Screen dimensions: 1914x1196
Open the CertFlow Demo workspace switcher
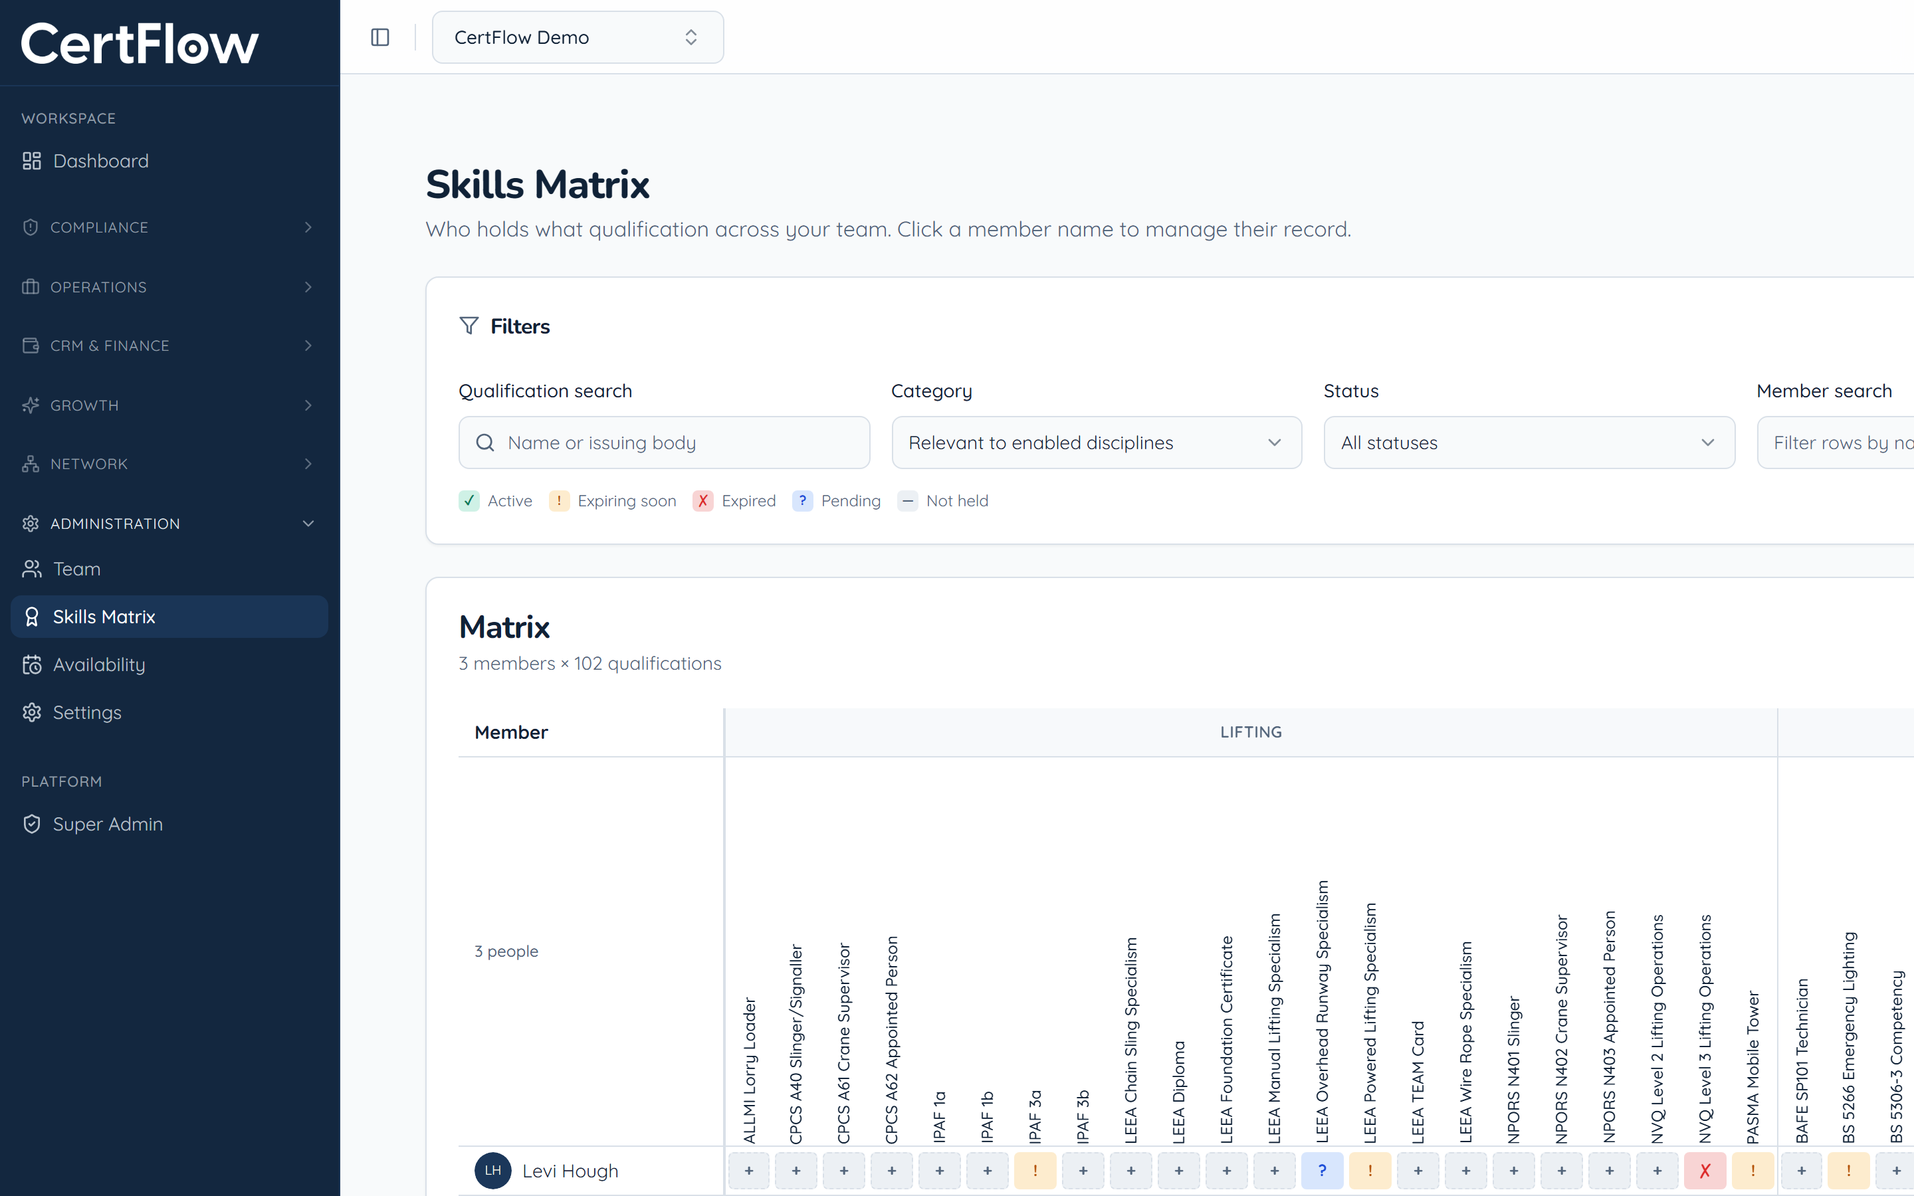(578, 37)
